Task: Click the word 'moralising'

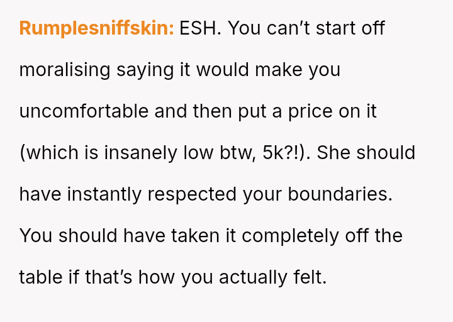Action: click(65, 70)
